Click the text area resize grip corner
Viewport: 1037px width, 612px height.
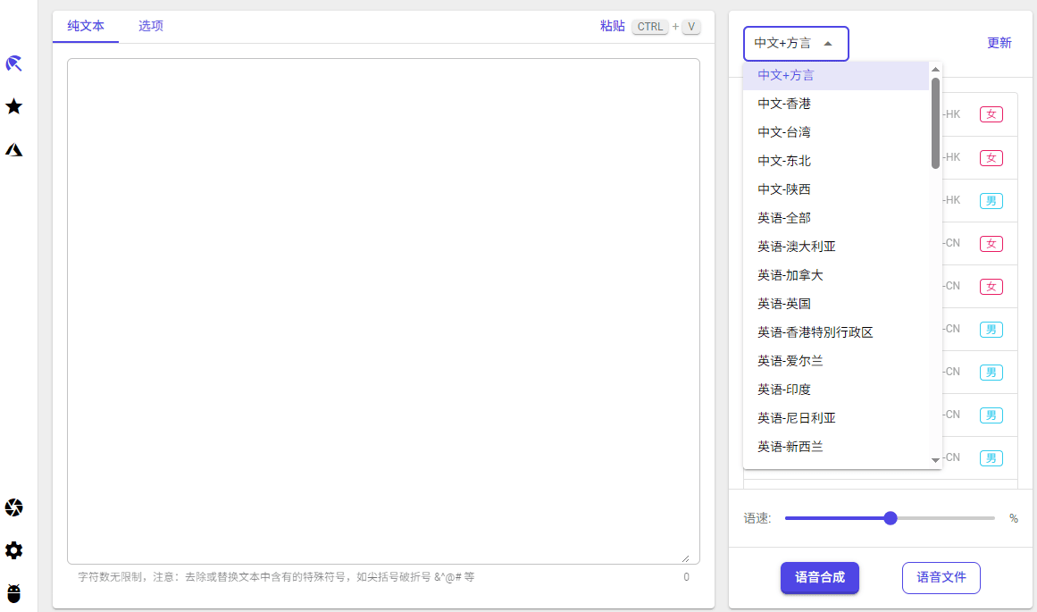[x=685, y=558]
